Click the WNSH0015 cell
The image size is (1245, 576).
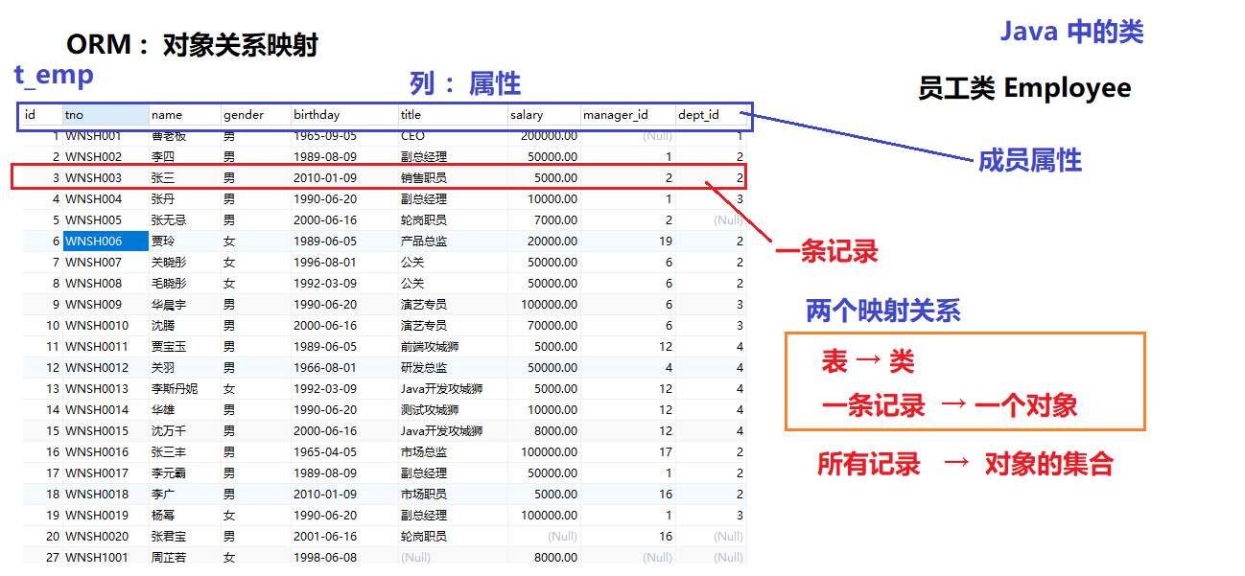tap(106, 430)
